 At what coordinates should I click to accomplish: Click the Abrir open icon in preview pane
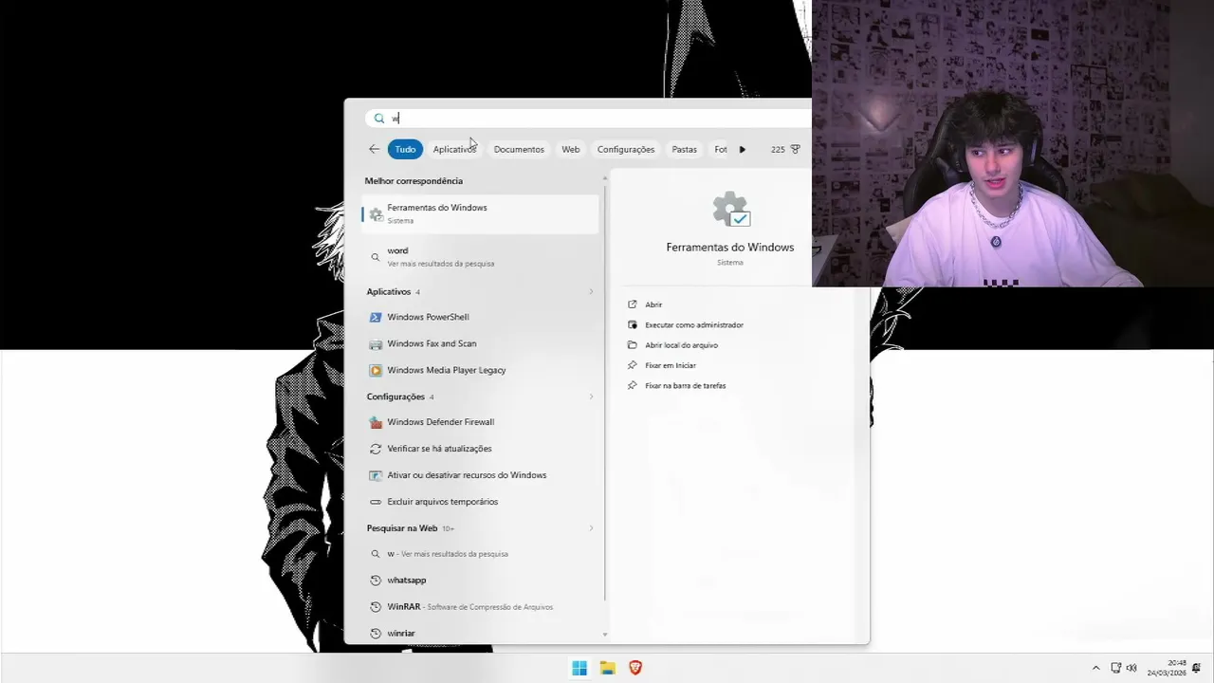click(633, 305)
